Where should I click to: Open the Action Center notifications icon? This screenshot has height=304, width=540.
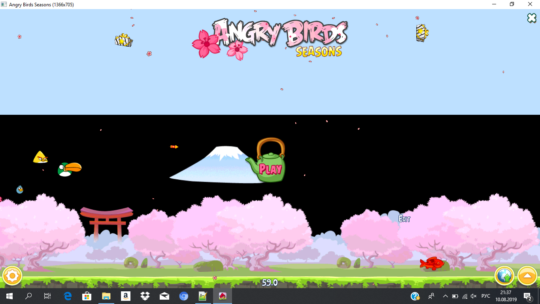tap(527, 296)
